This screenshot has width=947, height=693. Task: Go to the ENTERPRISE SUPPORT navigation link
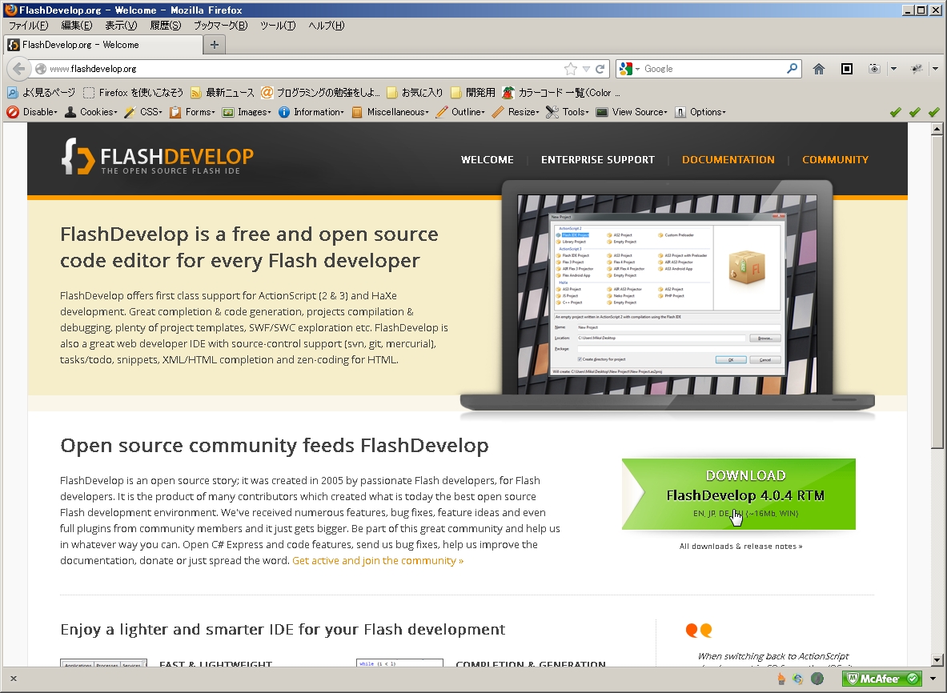pos(598,159)
